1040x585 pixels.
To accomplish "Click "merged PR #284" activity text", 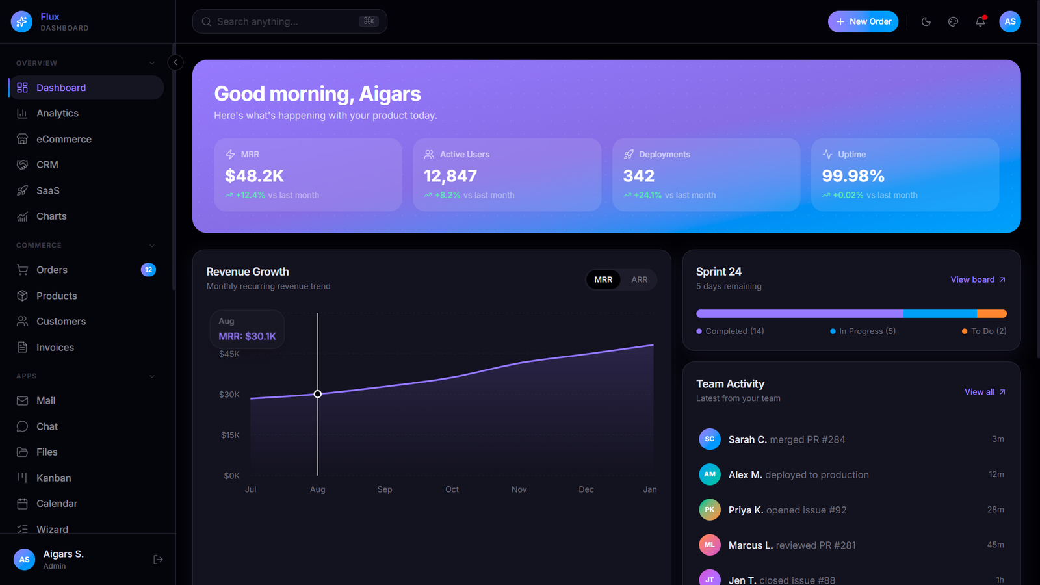I will 807,439.
